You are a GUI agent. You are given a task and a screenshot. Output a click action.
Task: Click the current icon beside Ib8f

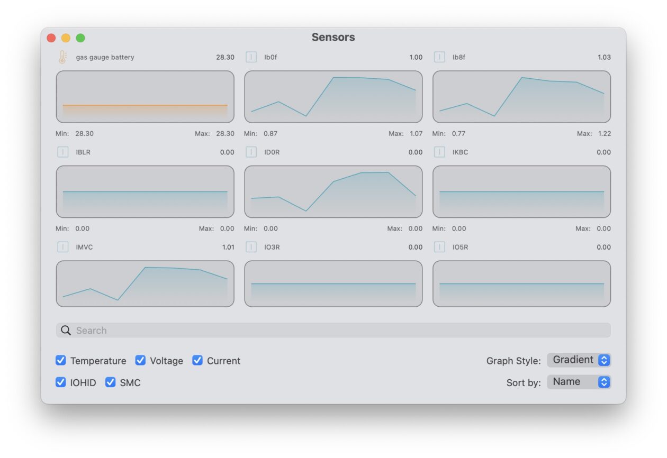[439, 57]
